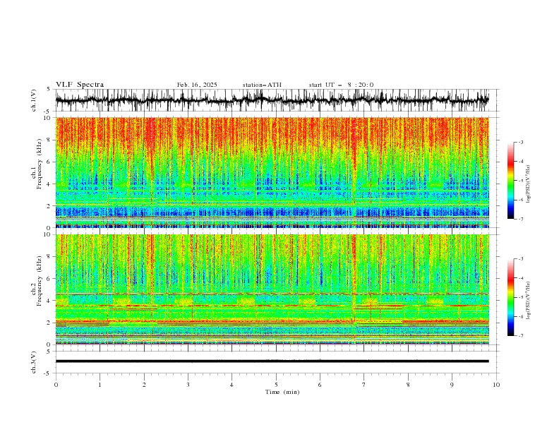Click time axis tick label "5"

tap(276, 385)
